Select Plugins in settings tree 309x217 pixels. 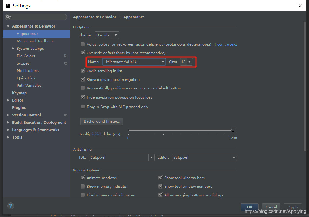coord(19,108)
